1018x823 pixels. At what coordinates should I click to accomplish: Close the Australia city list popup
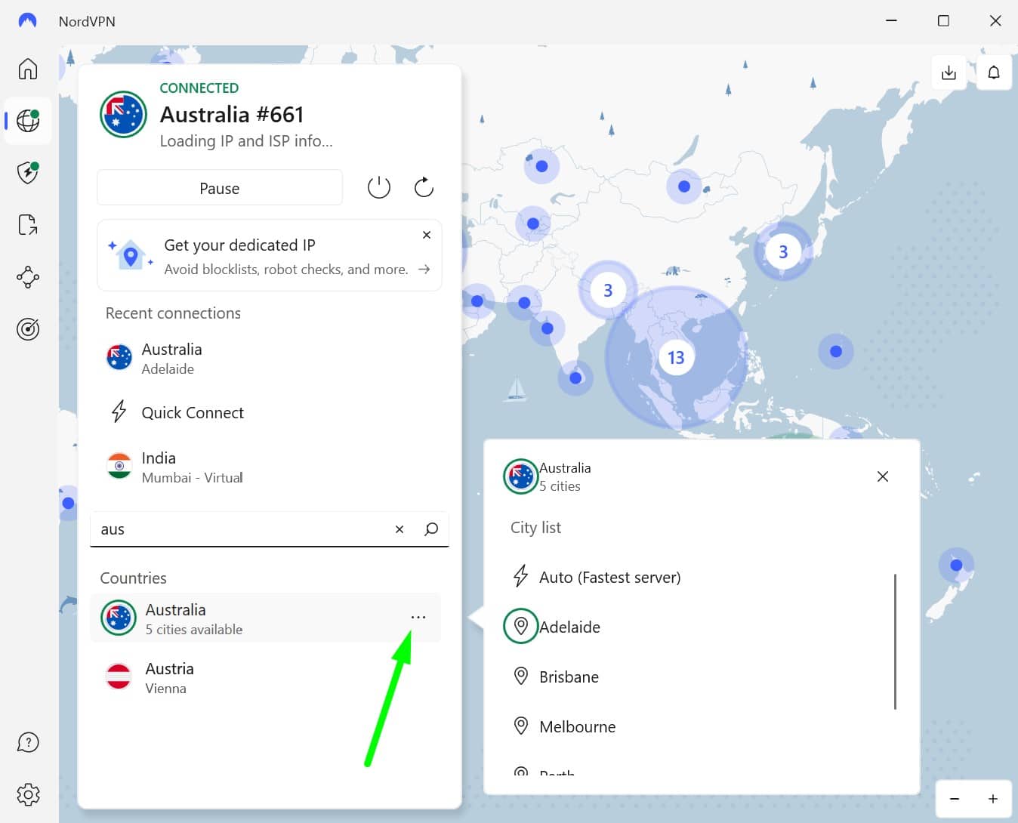pyautogui.click(x=883, y=476)
